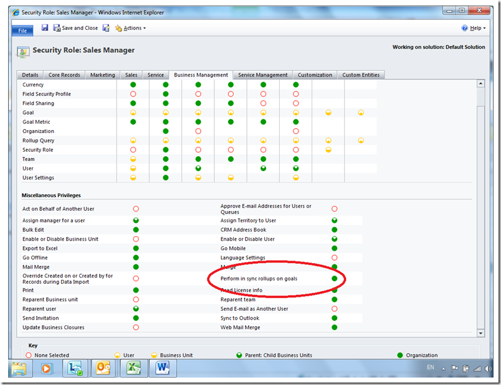Open the File menu
This screenshot has width=501, height=385.
[x=22, y=29]
